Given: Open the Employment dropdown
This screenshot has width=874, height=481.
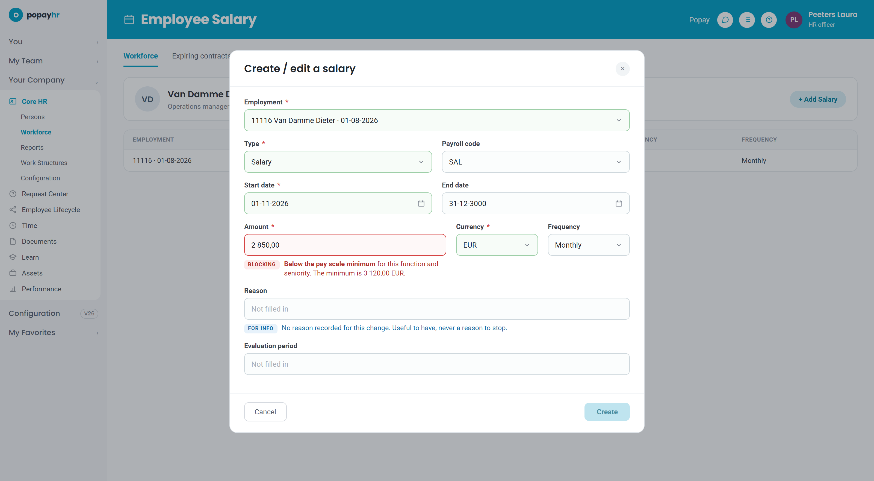Looking at the screenshot, I should (437, 120).
